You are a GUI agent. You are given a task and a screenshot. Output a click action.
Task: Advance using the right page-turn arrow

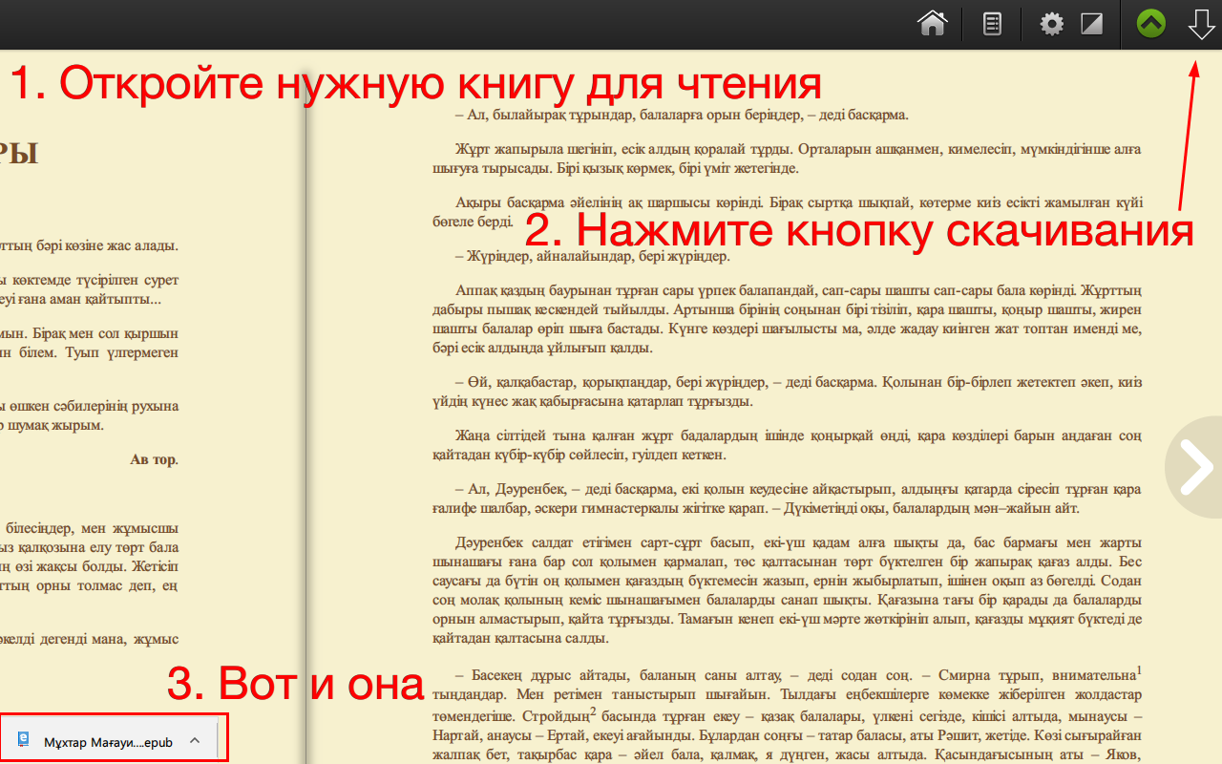point(1194,466)
